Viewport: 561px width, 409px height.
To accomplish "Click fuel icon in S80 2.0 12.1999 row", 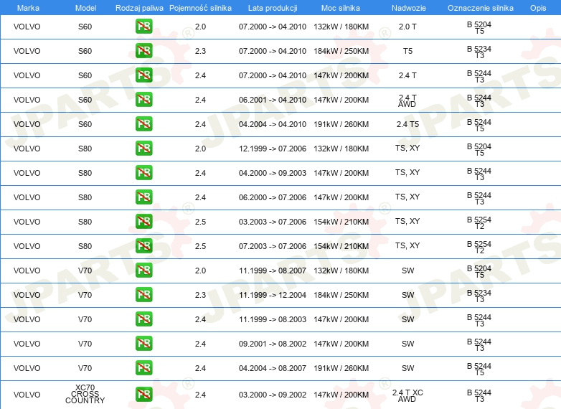I will point(143,148).
